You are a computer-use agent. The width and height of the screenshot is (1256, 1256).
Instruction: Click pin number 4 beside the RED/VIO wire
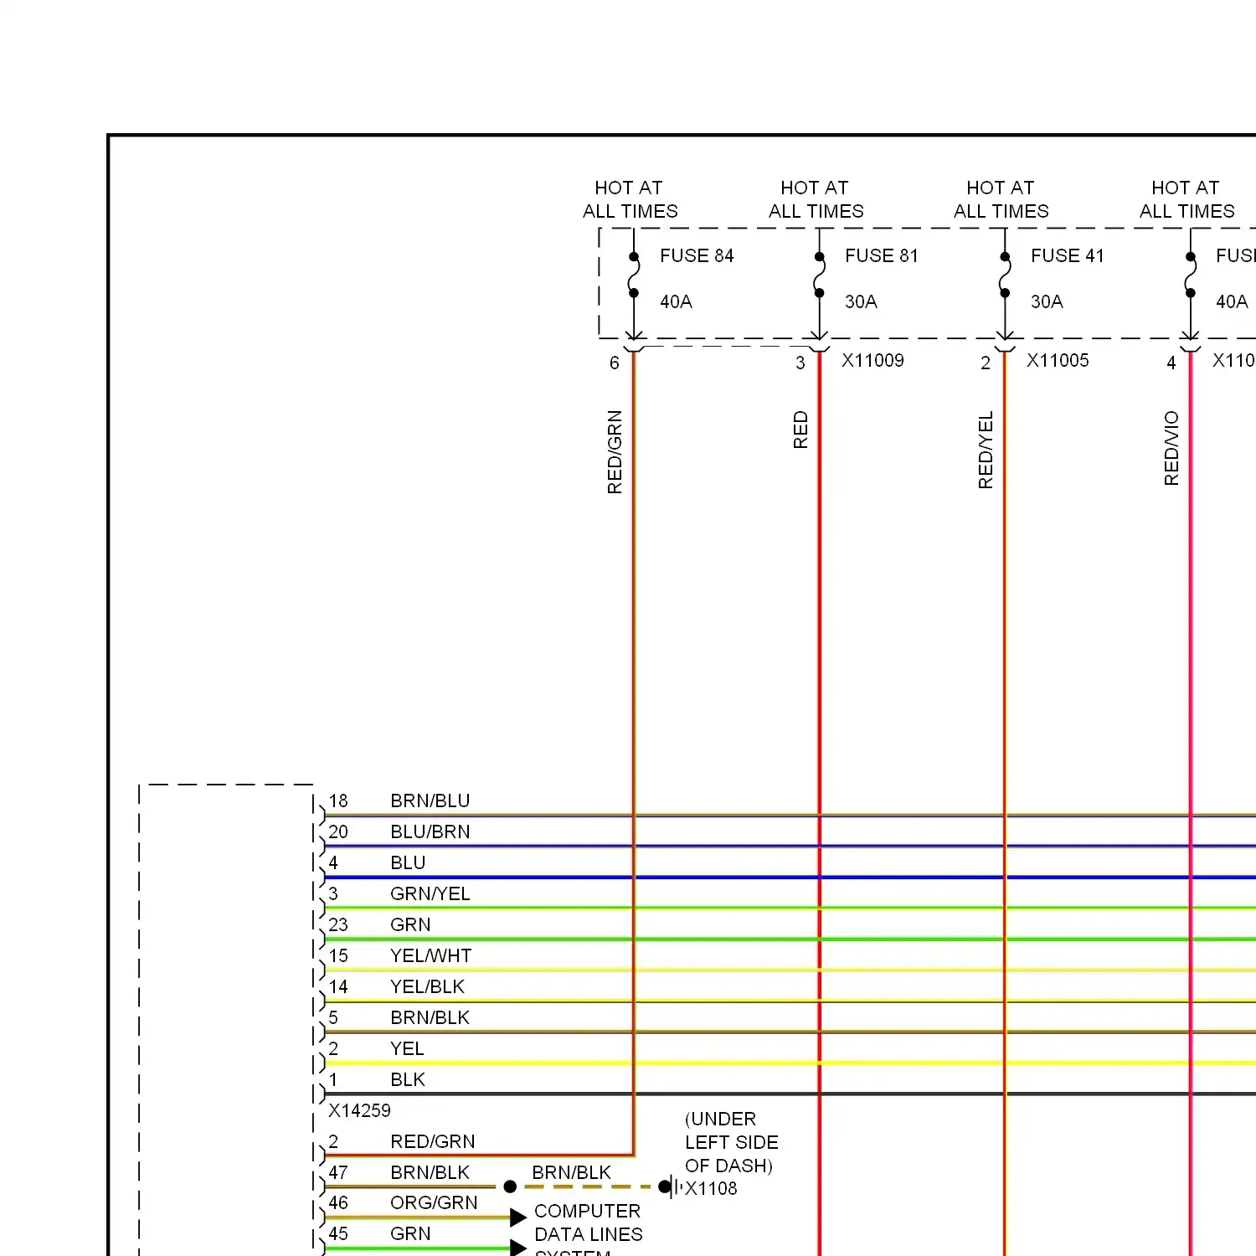click(1171, 363)
